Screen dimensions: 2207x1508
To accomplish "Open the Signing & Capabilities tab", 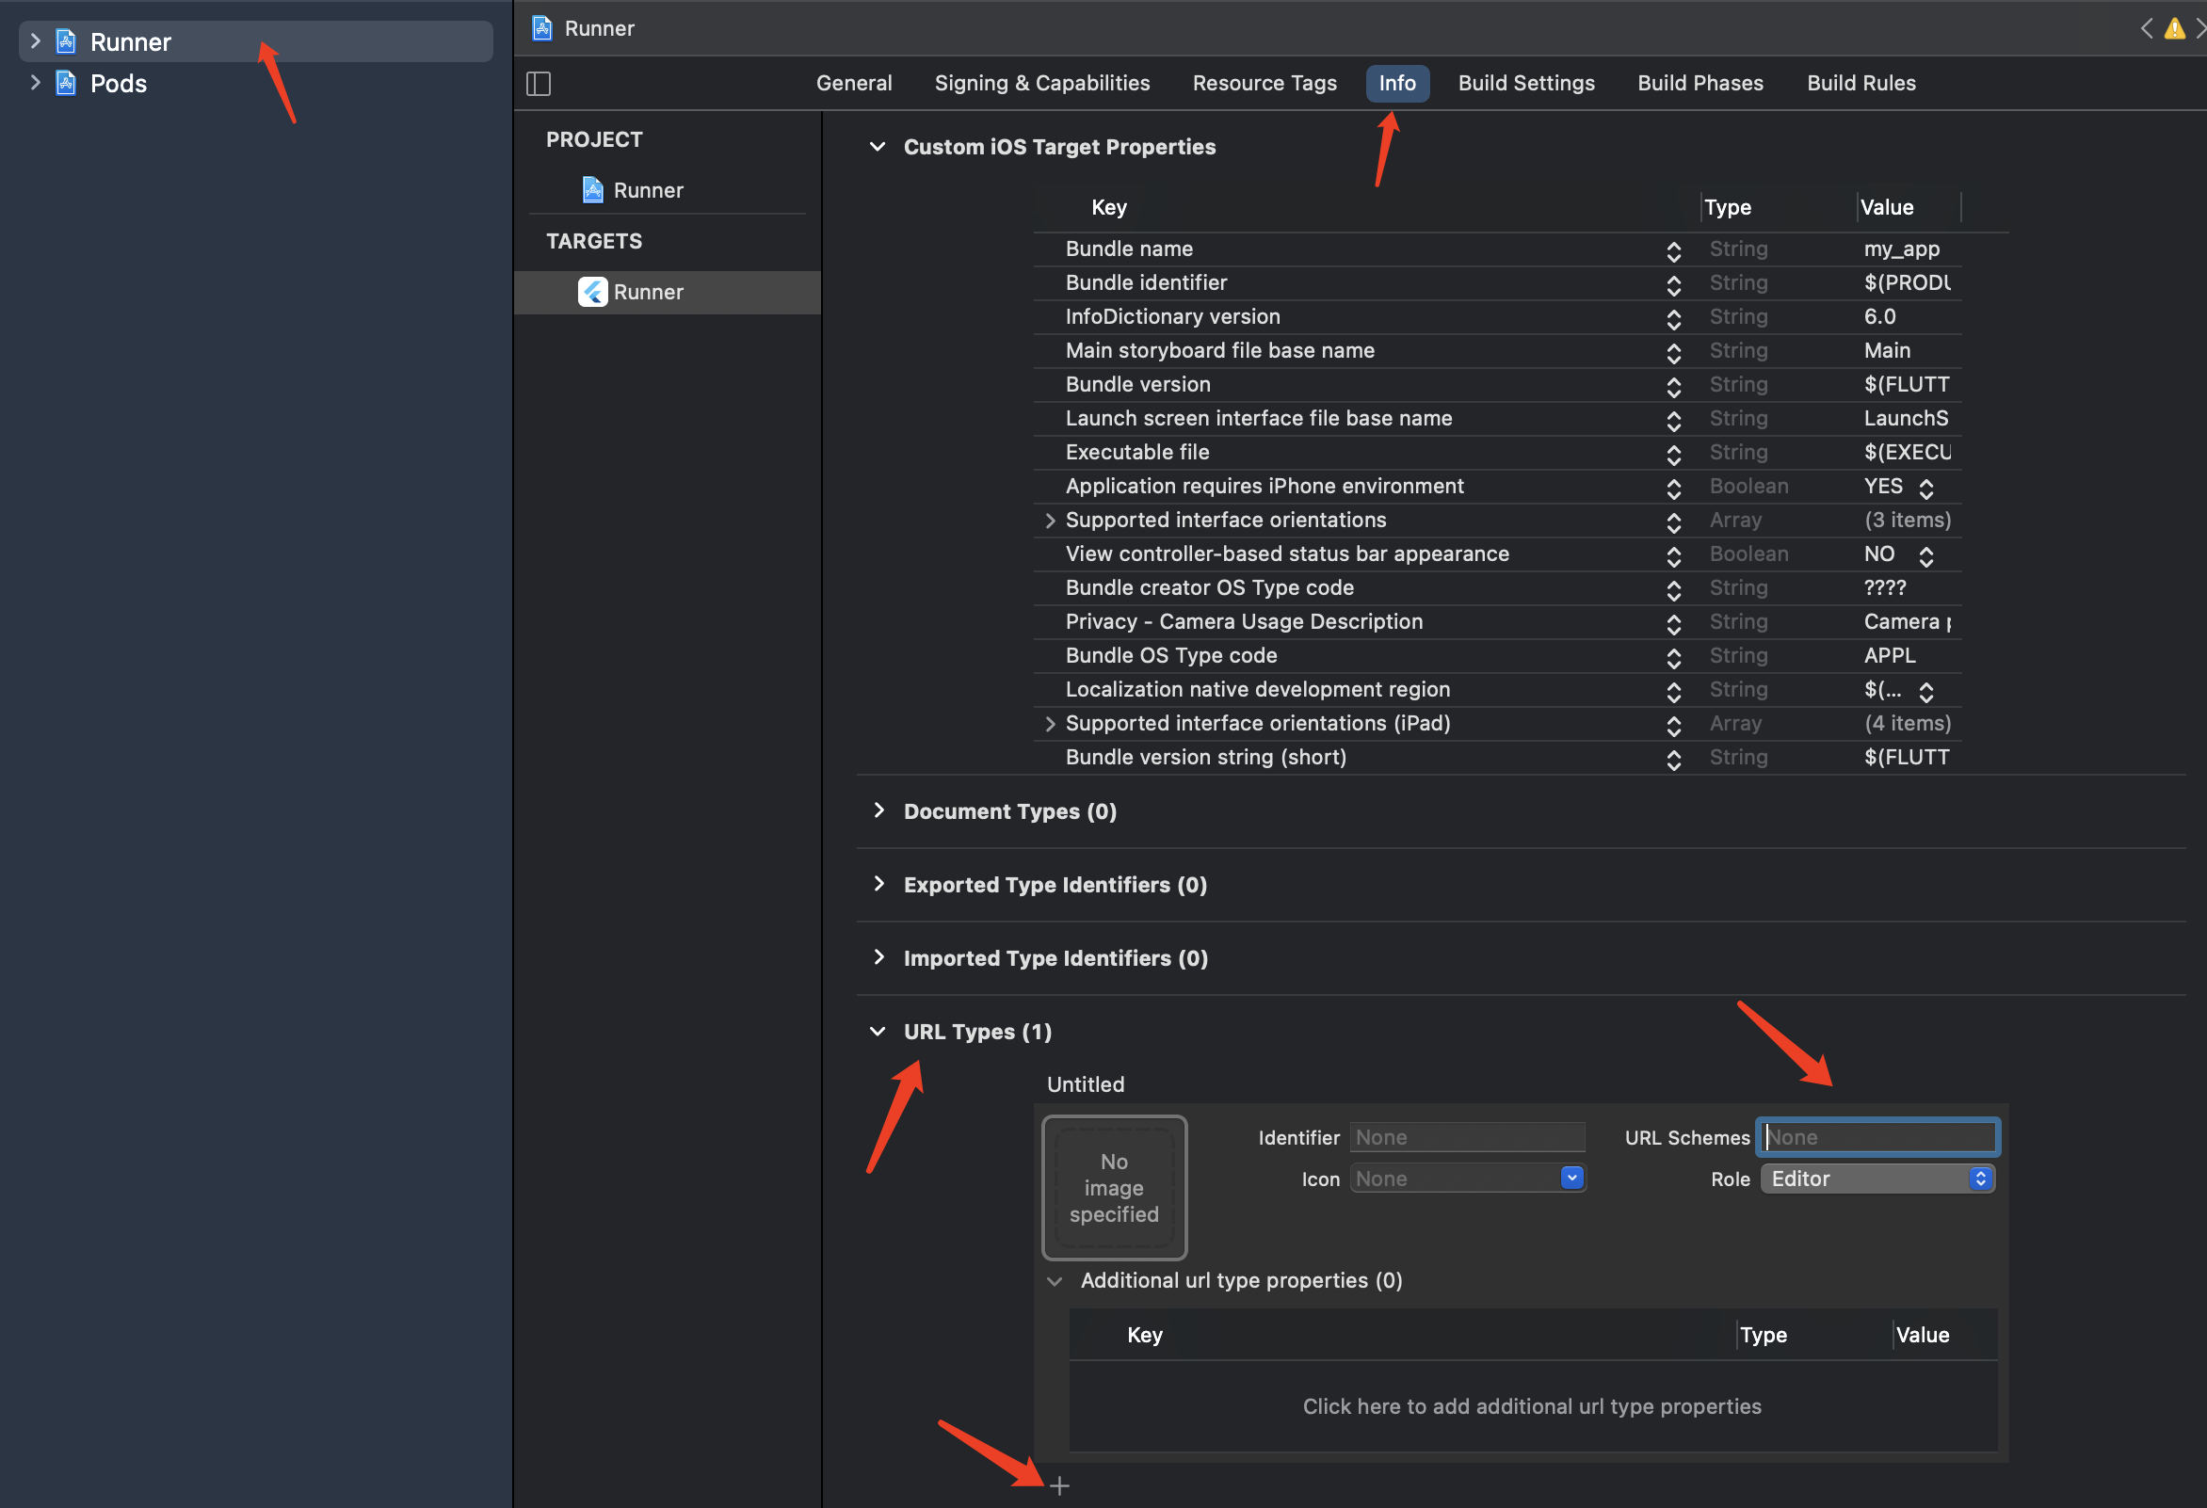I will tap(1041, 84).
